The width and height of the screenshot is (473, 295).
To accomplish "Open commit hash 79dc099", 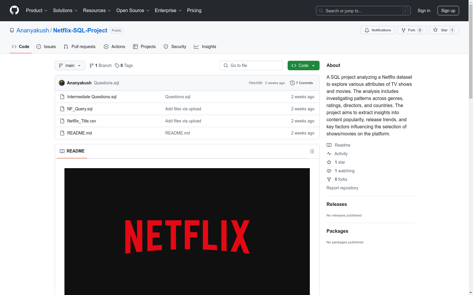I will click(255, 83).
